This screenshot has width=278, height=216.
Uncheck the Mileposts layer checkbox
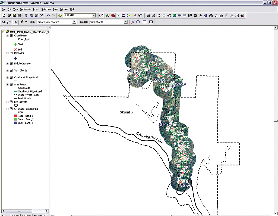pos(11,53)
